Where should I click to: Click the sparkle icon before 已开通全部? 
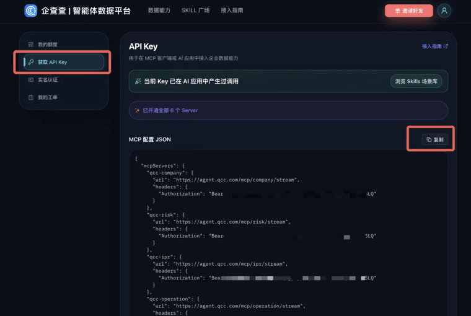138,110
